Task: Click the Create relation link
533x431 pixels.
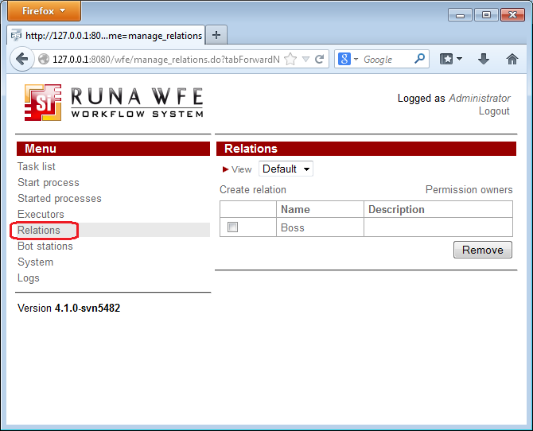Action: 253,189
